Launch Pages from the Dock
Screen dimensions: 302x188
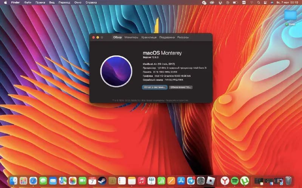coord(171,181)
